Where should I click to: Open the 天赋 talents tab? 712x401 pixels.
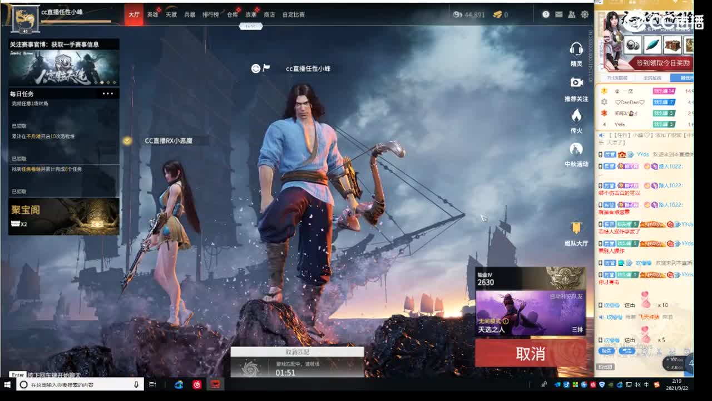[171, 14]
